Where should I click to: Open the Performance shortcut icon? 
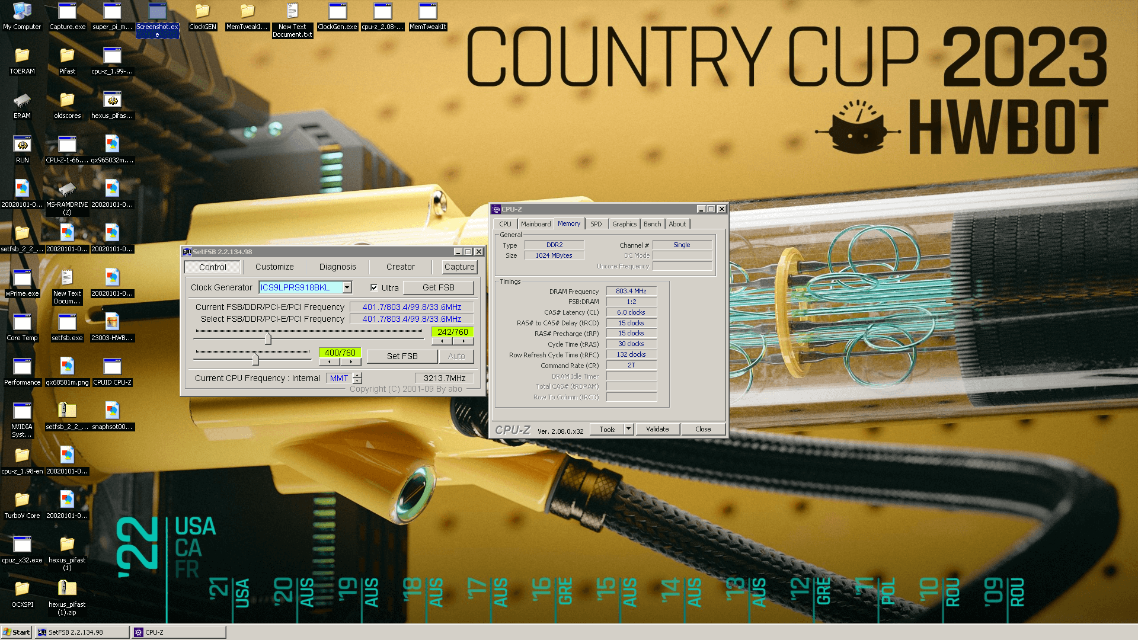click(22, 372)
